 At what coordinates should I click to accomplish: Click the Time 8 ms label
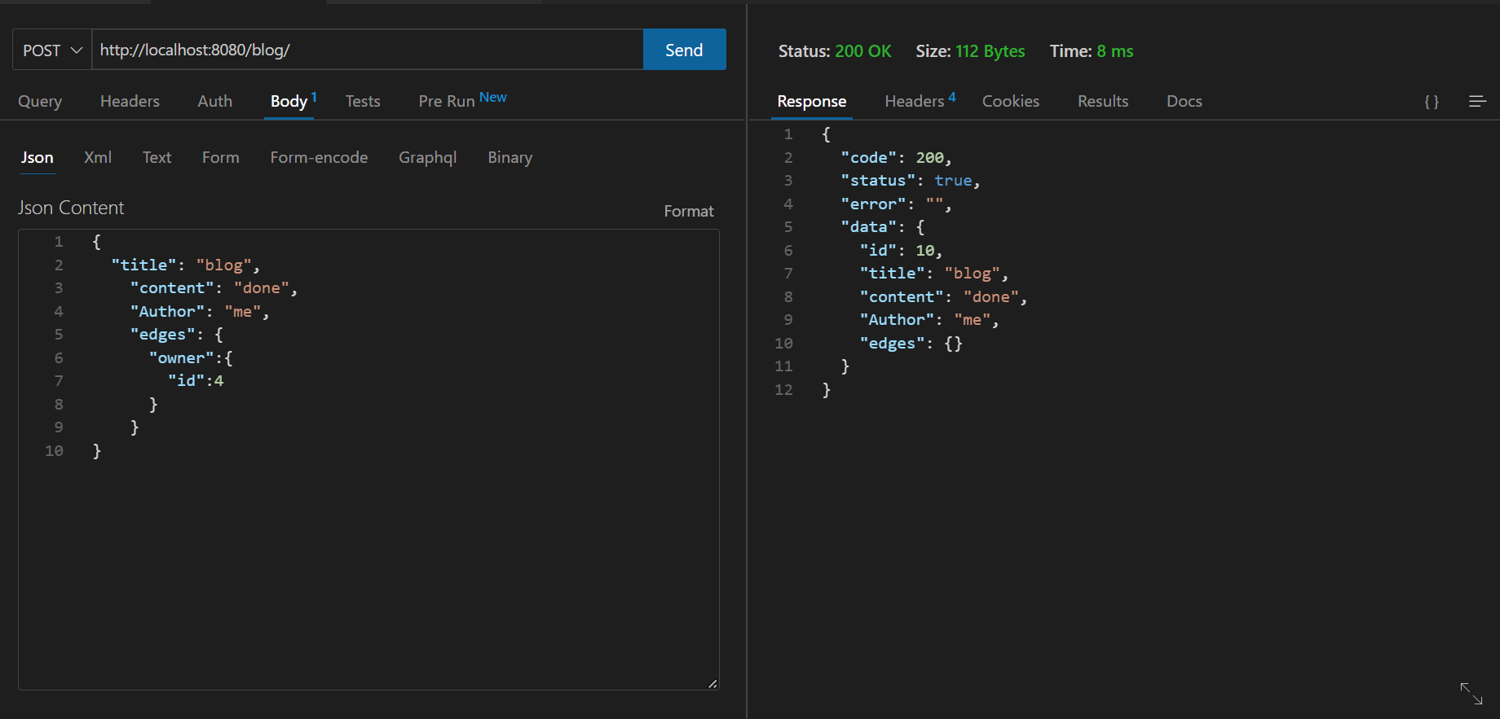[x=1092, y=50]
